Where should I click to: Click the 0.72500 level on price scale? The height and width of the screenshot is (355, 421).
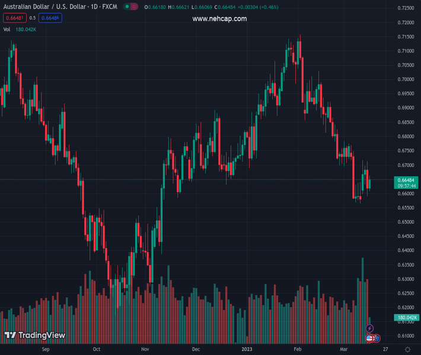point(406,8)
